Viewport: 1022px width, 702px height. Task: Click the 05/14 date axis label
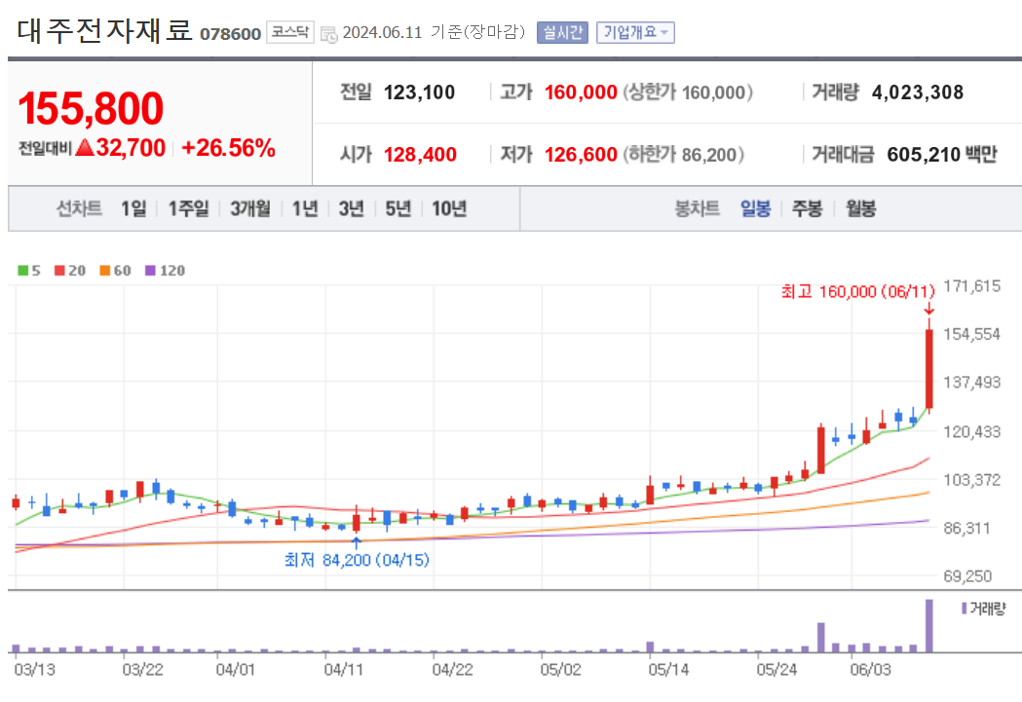pyautogui.click(x=668, y=670)
